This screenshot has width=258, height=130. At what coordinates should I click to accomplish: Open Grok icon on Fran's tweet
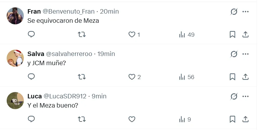[234, 12]
